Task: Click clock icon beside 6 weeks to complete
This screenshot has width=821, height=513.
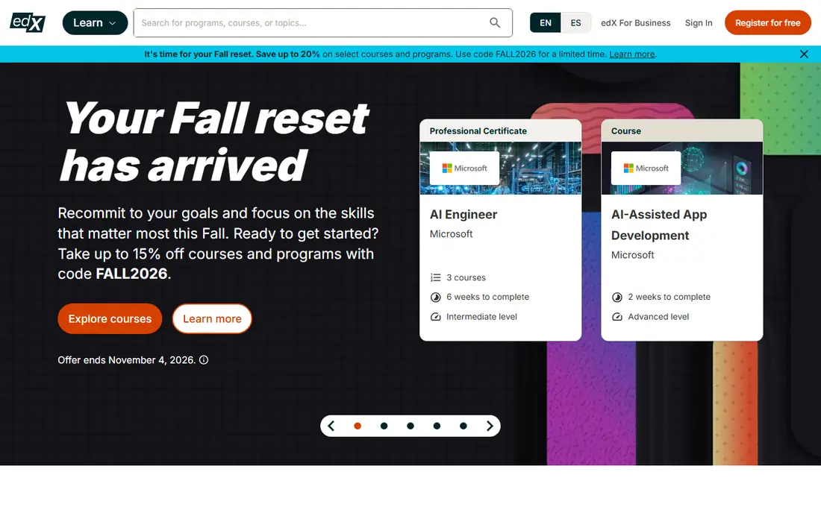Action: coord(436,297)
